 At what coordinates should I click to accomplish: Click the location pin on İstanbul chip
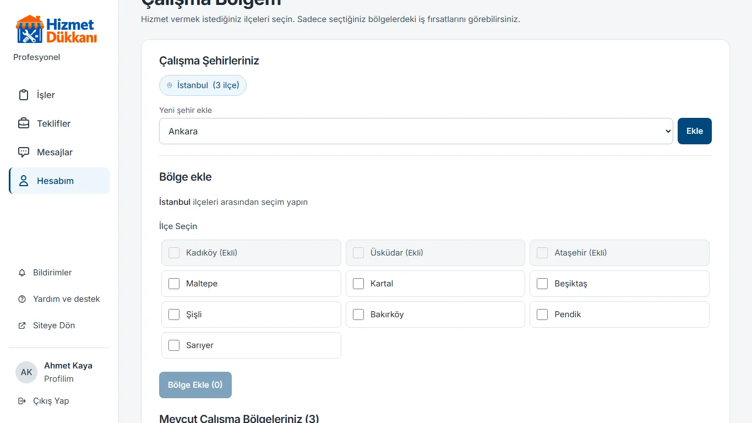(170, 85)
